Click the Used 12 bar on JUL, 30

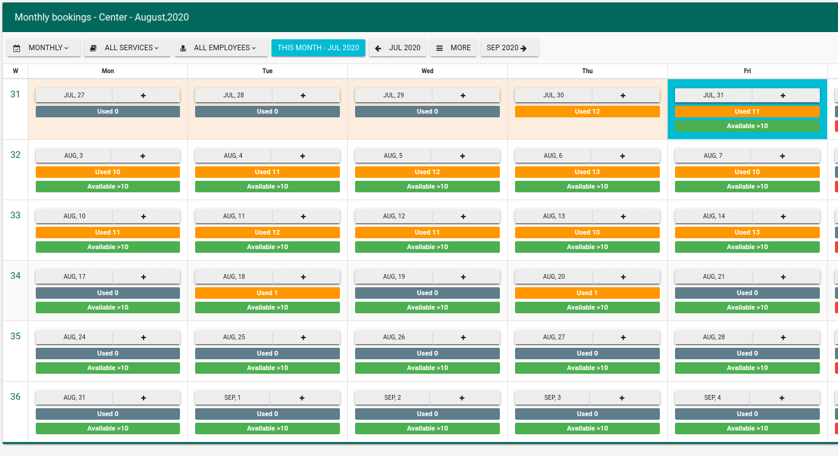[x=587, y=111]
